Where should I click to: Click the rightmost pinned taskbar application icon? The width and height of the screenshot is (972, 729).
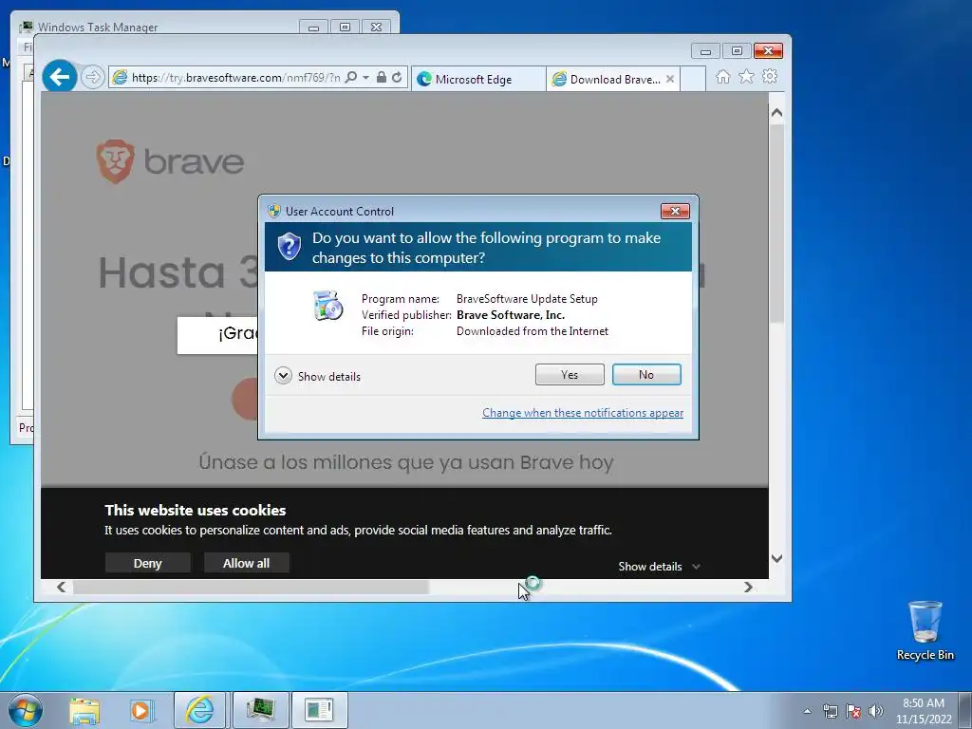(319, 710)
